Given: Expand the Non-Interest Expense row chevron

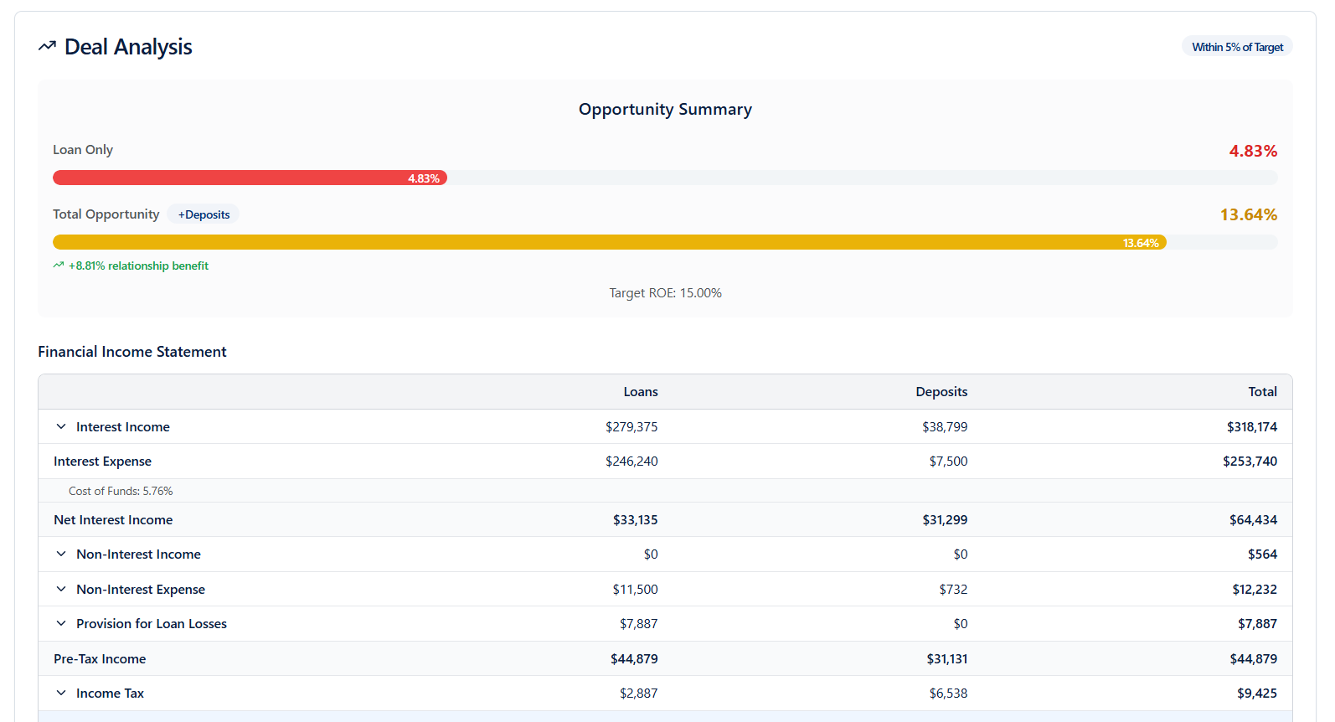Looking at the screenshot, I should (61, 590).
